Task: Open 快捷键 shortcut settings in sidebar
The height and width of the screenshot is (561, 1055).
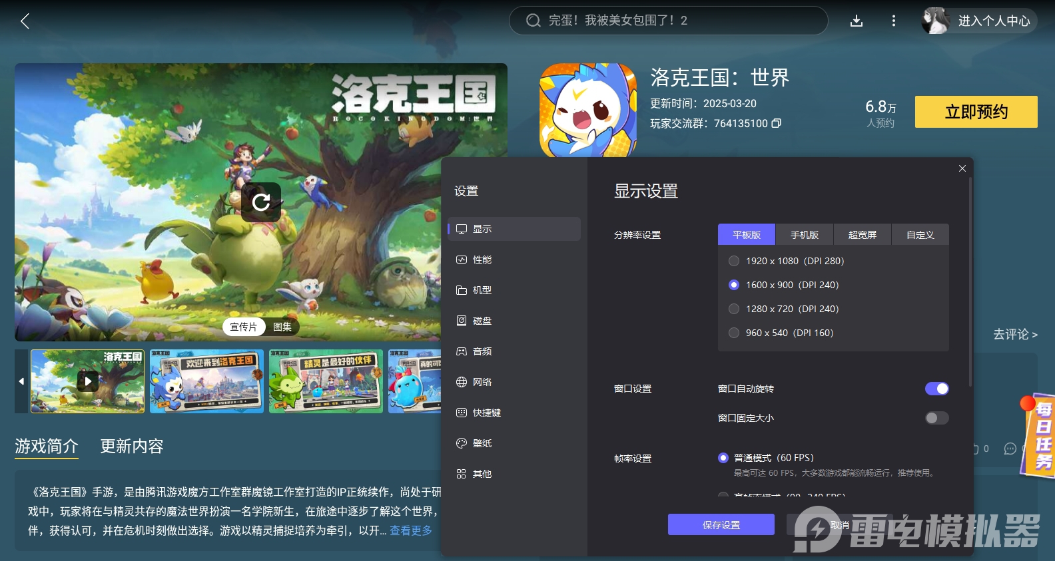Action: (x=514, y=413)
